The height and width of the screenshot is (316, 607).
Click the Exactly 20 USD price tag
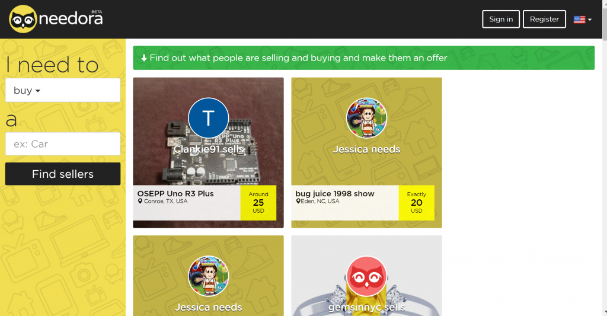[417, 203]
